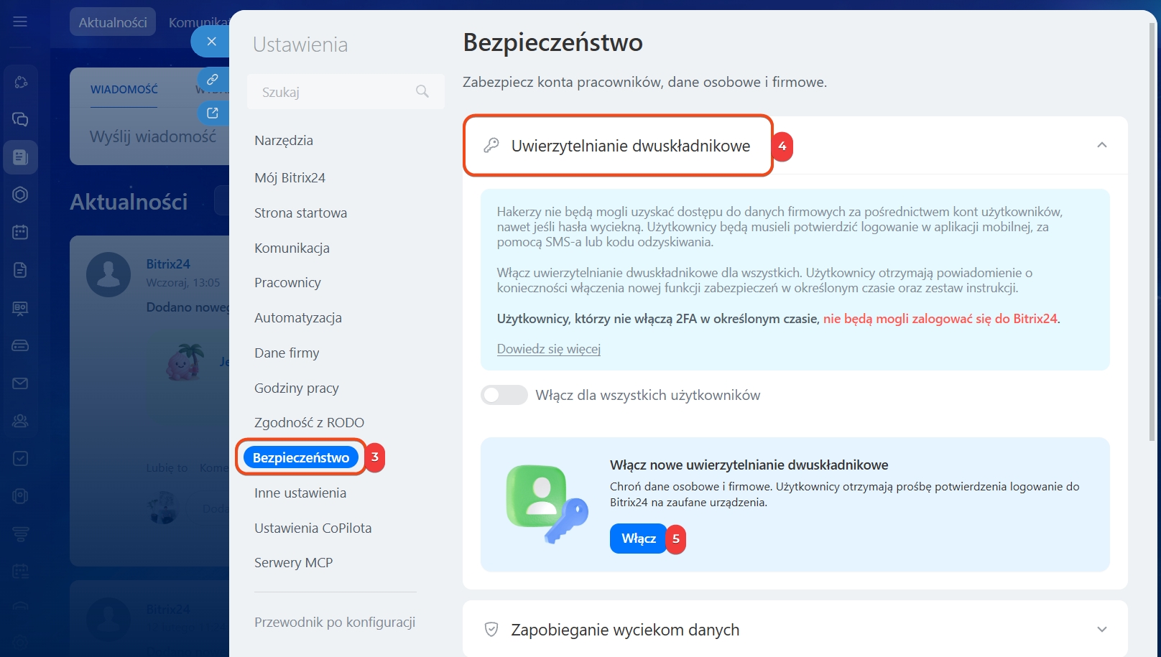Click the search magnifier icon in settings
This screenshot has height=657, width=1161.
[422, 91]
